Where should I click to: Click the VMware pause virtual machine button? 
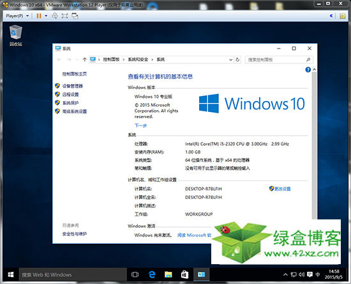[x=39, y=16]
